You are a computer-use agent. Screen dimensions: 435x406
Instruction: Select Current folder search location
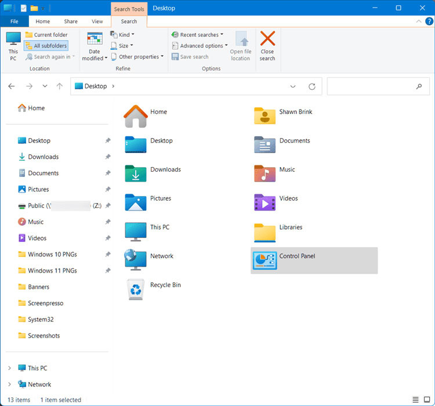[x=46, y=35]
